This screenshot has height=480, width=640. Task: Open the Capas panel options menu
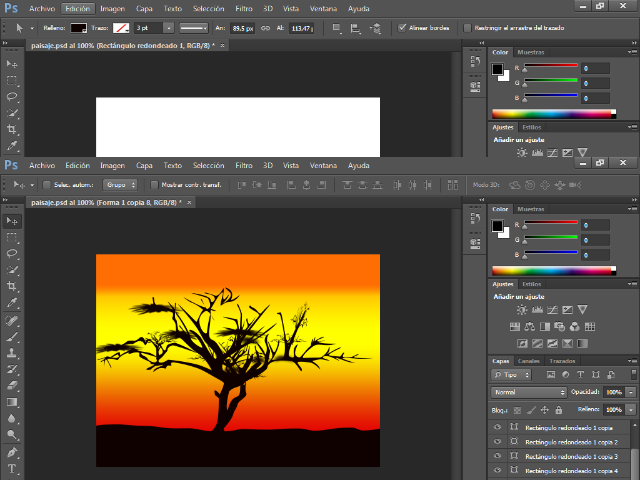[632, 361]
